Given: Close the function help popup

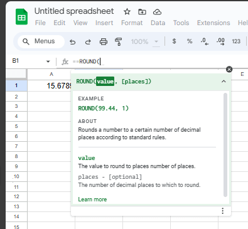Looking at the screenshot, I should [229, 69].
